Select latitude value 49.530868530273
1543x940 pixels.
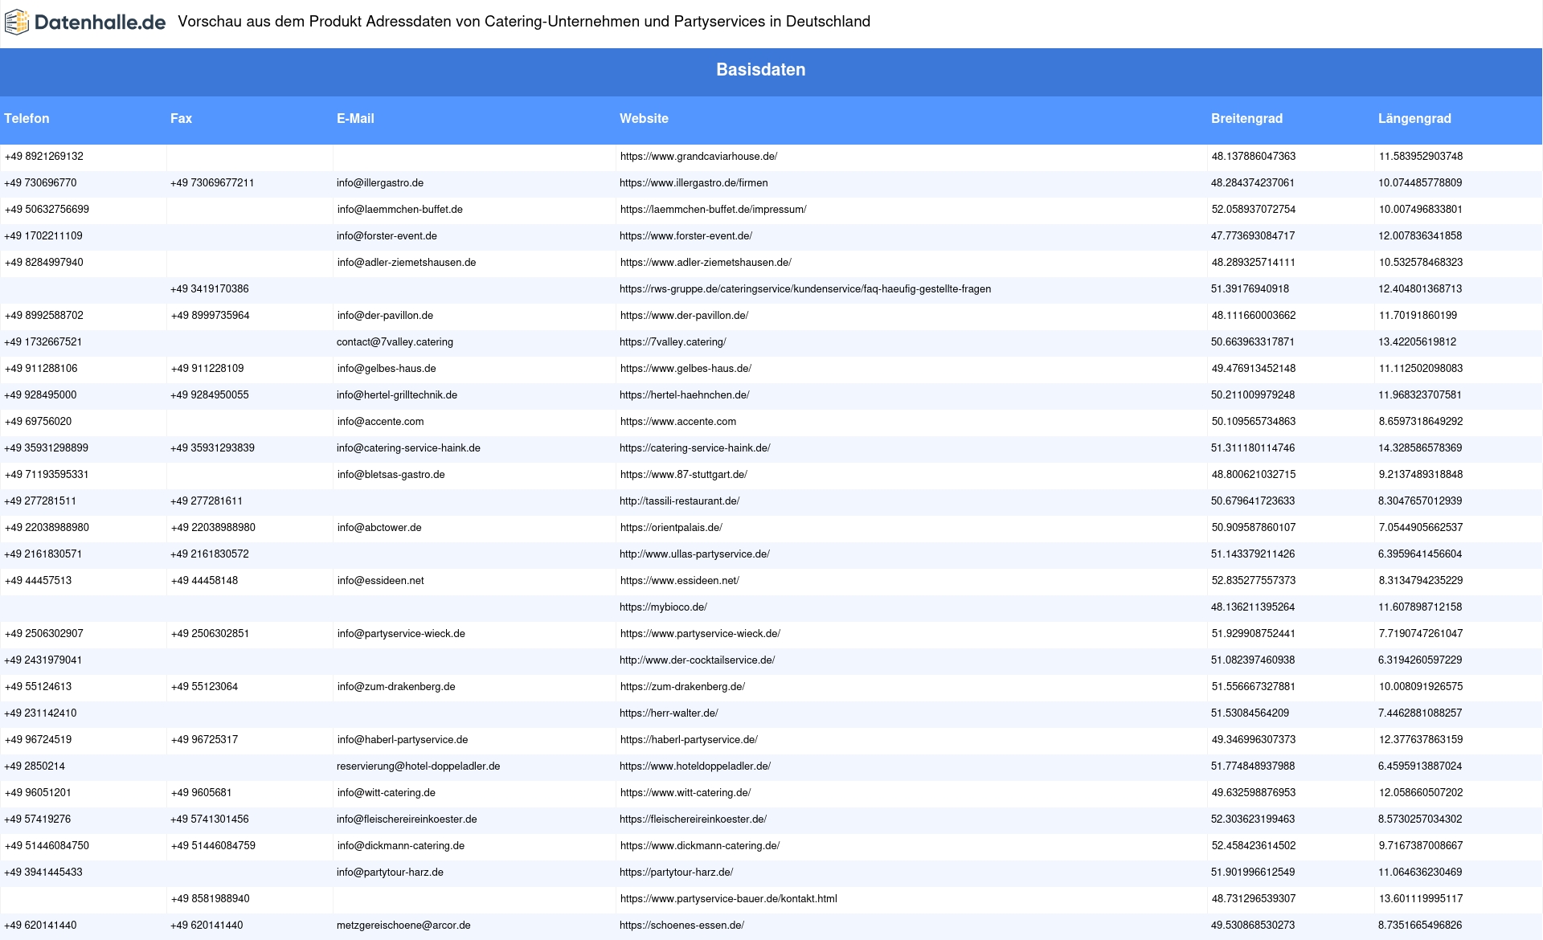(x=1253, y=926)
